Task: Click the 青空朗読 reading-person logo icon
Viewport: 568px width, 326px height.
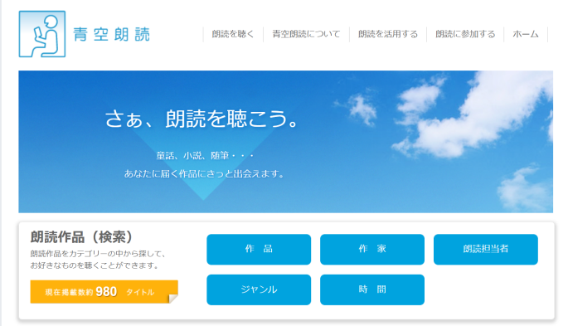Action: click(42, 34)
